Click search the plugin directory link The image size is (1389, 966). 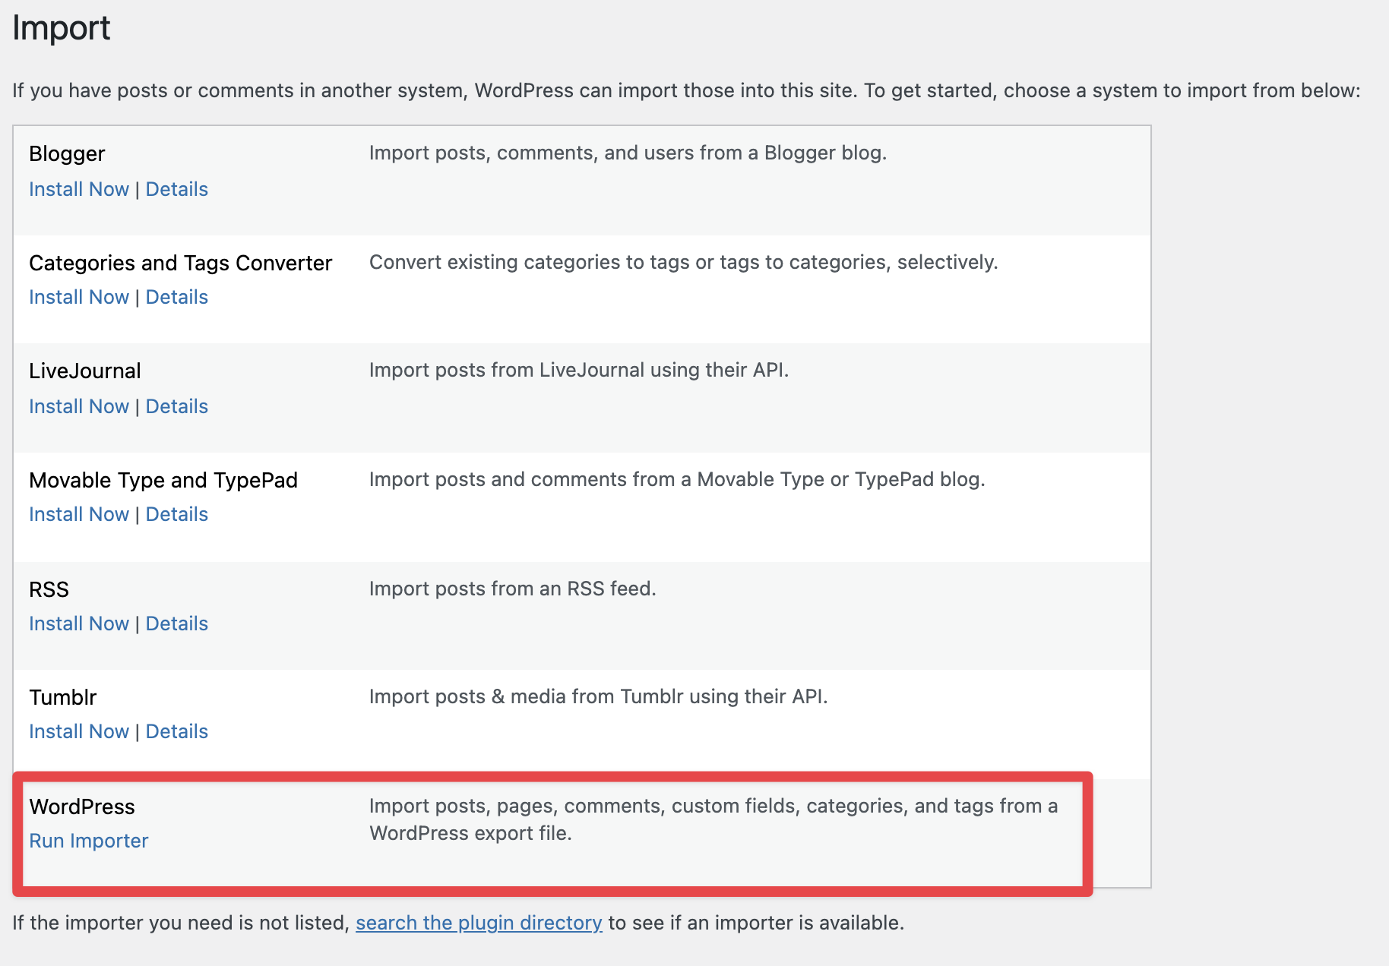[478, 923]
